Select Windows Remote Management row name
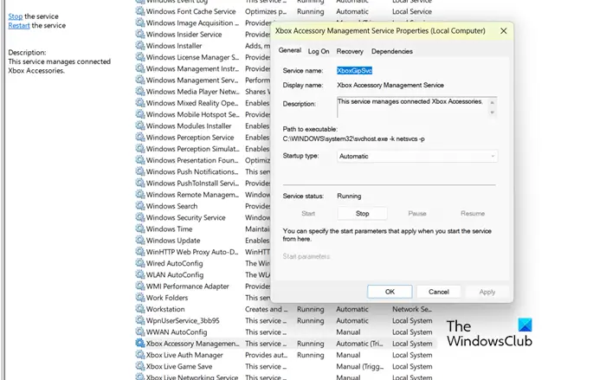 (x=192, y=195)
